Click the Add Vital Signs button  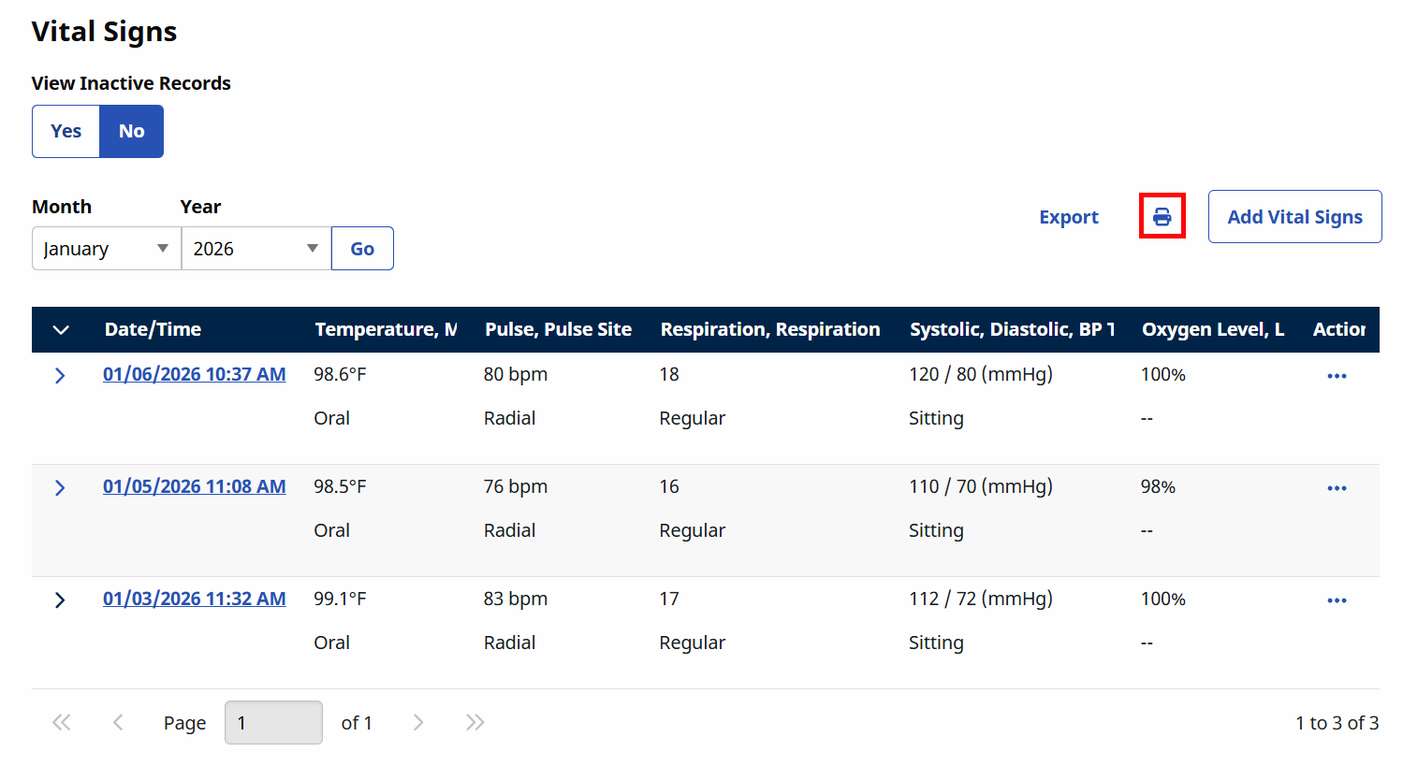pyautogui.click(x=1294, y=217)
